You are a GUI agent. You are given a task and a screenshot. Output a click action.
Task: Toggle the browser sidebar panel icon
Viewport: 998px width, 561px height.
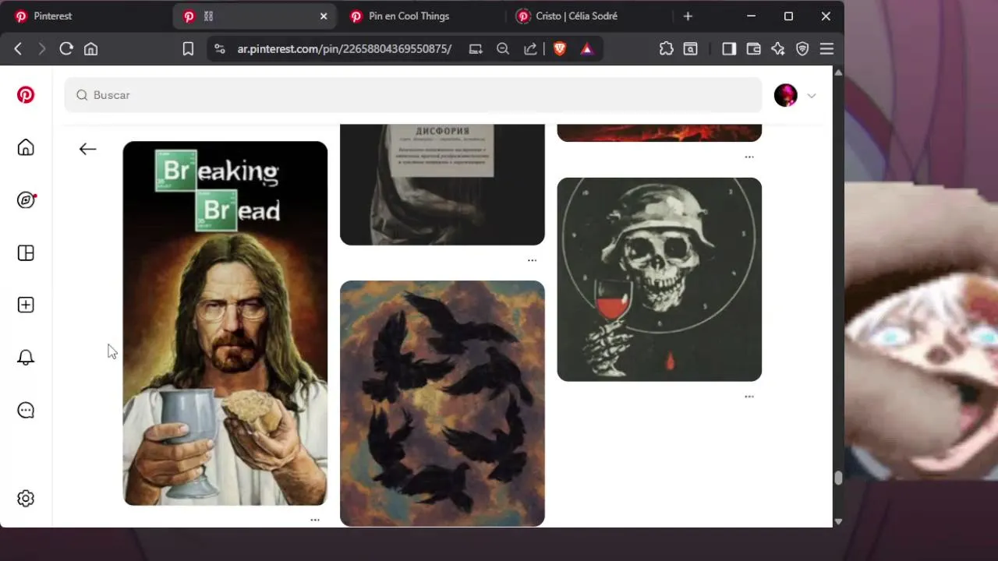729,49
